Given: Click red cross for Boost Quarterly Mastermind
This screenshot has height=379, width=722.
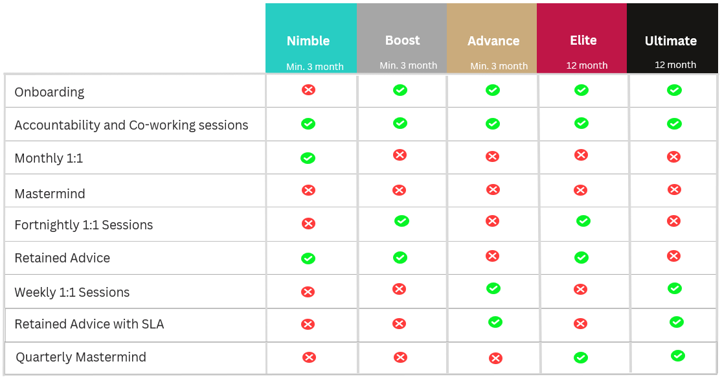Looking at the screenshot, I should (401, 357).
